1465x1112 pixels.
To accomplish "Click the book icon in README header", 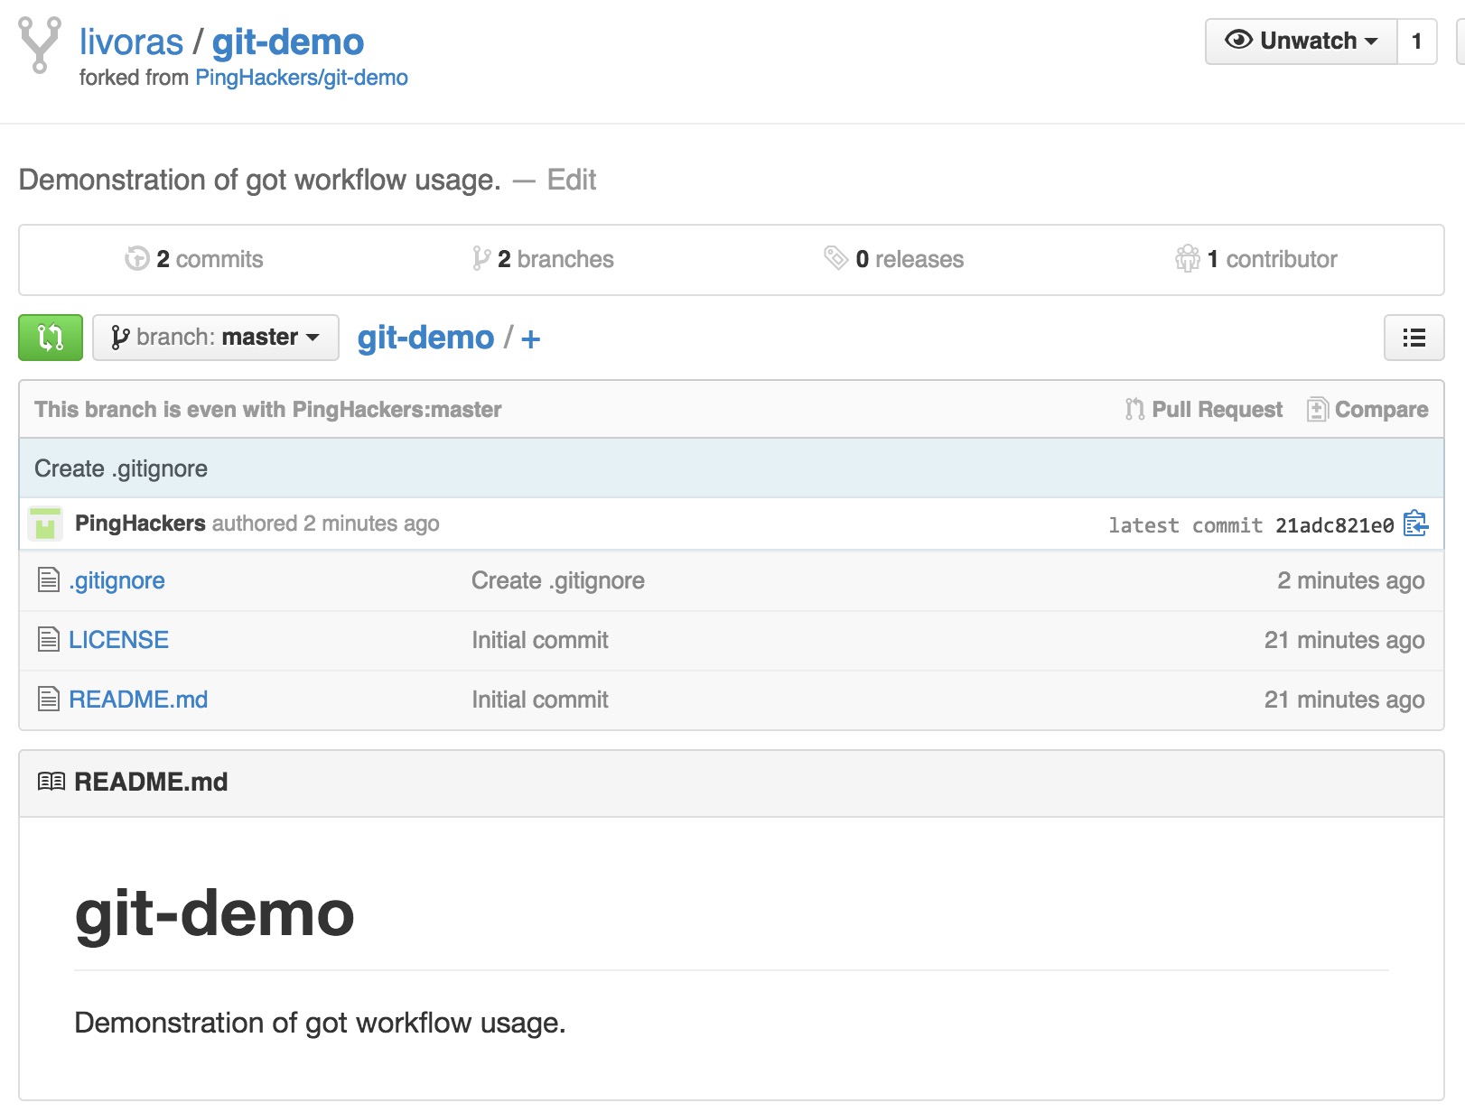I will pyautogui.click(x=51, y=782).
